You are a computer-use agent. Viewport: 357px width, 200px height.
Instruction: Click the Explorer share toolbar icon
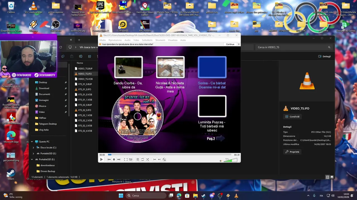90,56
